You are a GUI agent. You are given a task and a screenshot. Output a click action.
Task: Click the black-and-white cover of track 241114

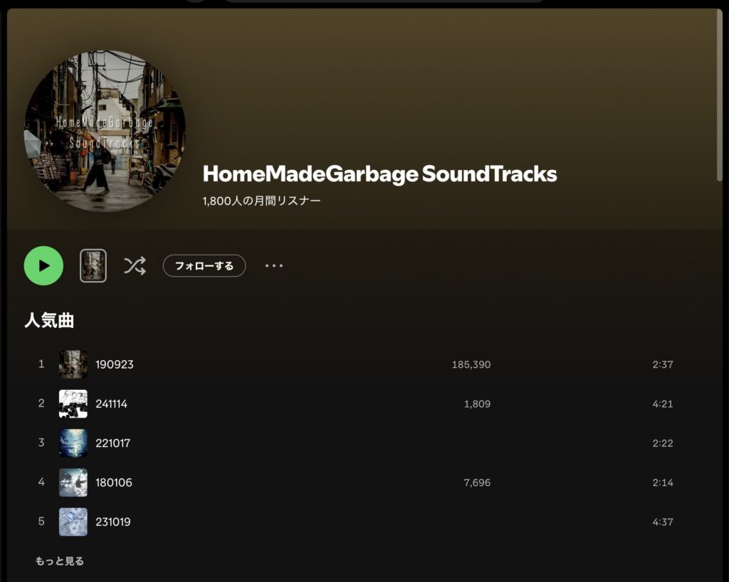[x=73, y=404]
